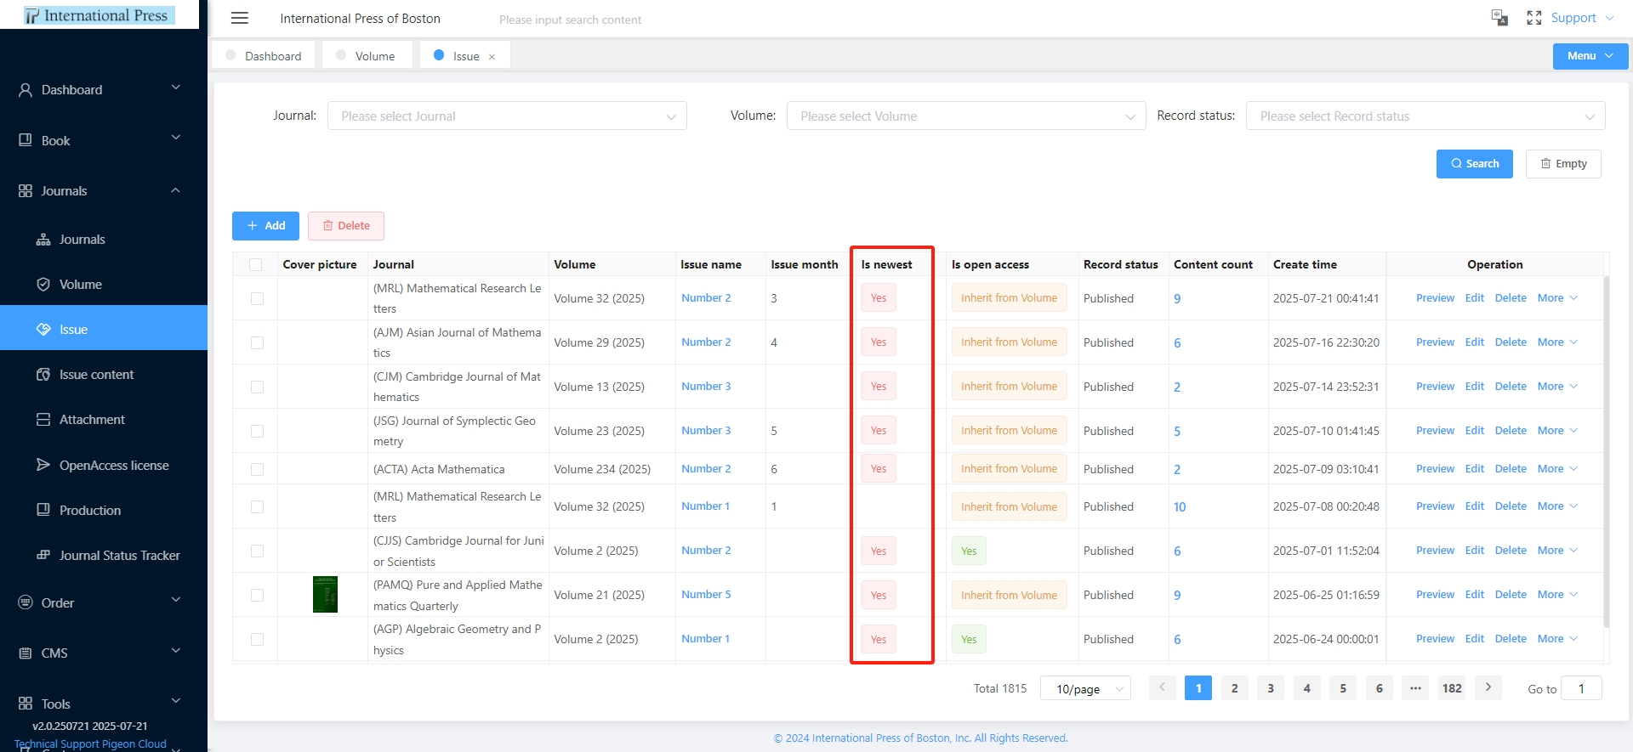Click the Dashboard user icon in sidebar
The width and height of the screenshot is (1633, 752).
(26, 89)
